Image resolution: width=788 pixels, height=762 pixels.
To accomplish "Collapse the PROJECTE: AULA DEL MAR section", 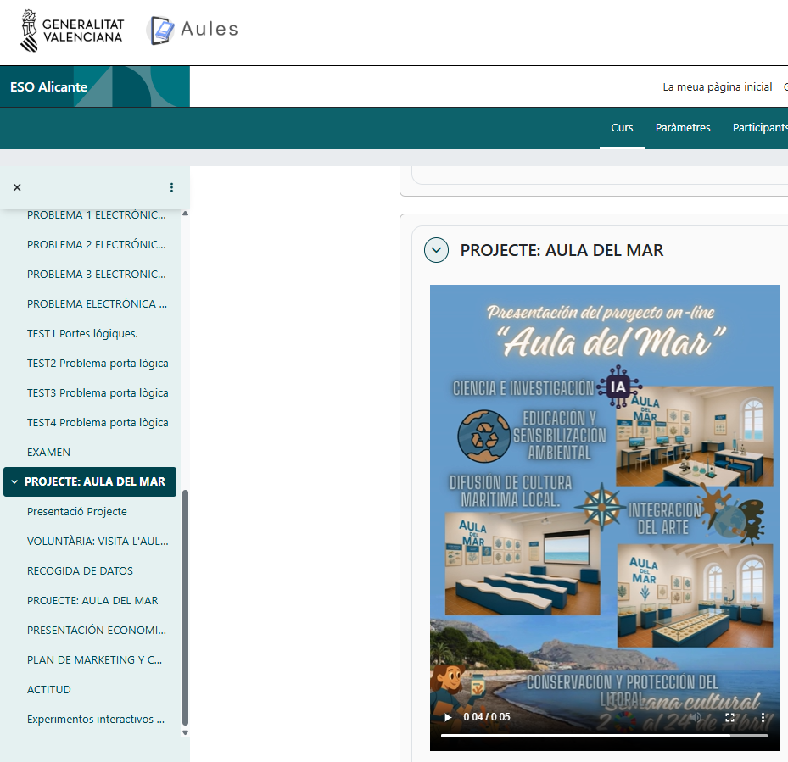I will 436,250.
